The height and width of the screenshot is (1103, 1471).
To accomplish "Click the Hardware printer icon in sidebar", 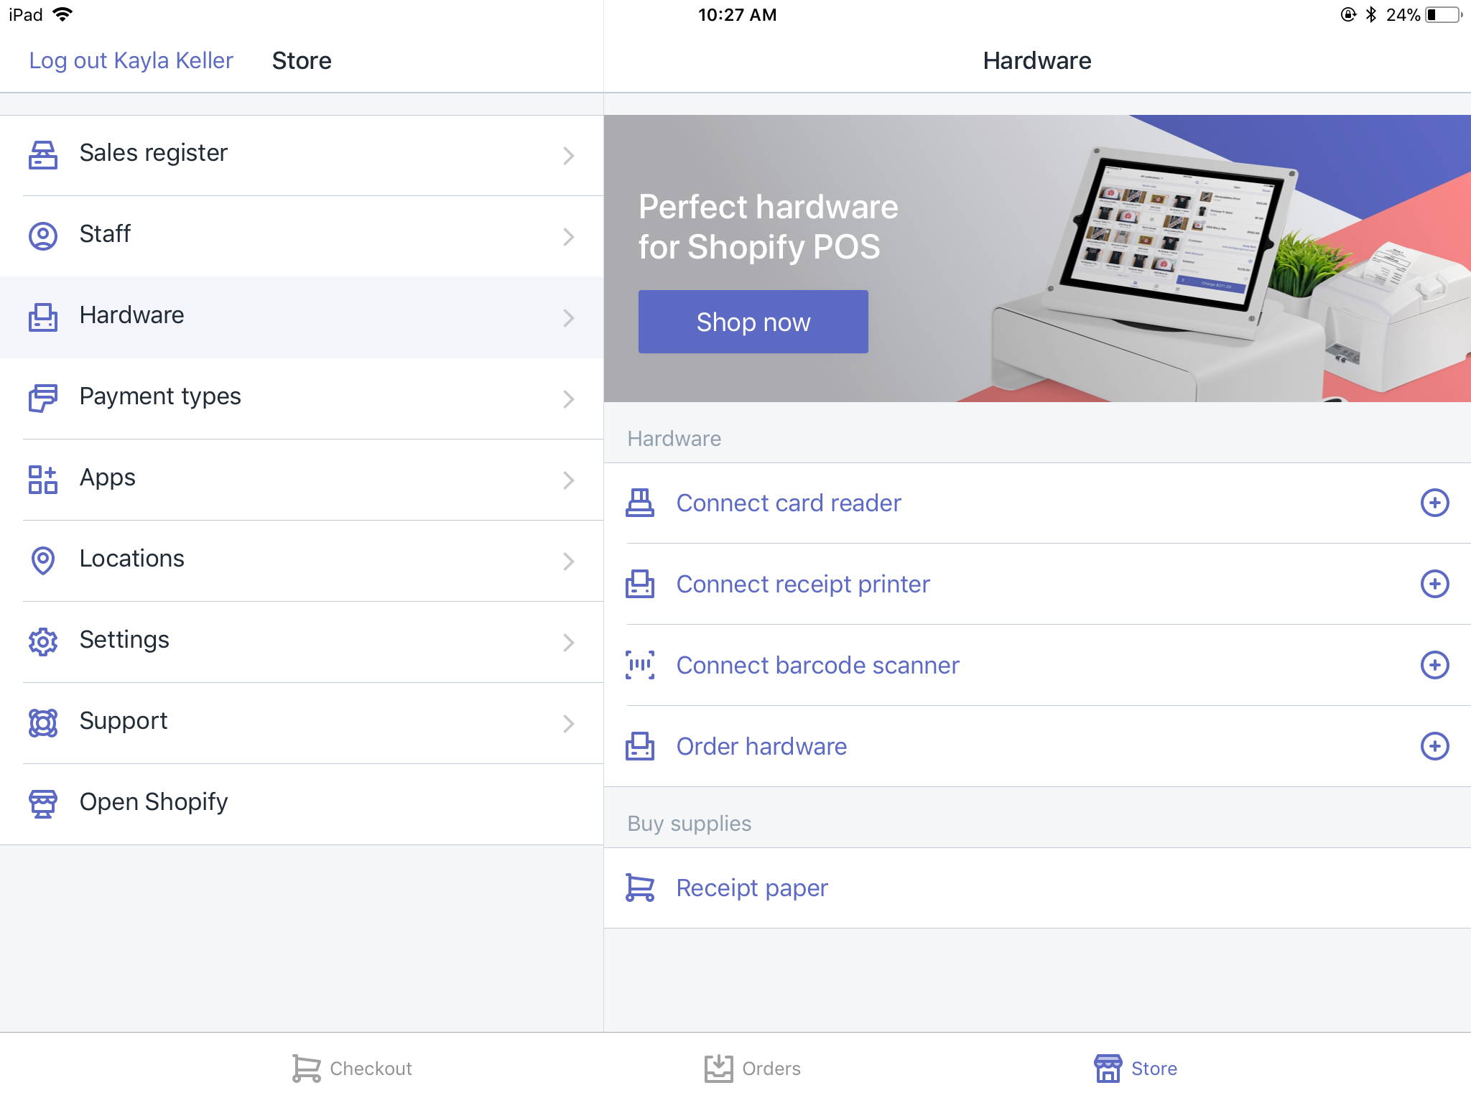I will pos(43,317).
